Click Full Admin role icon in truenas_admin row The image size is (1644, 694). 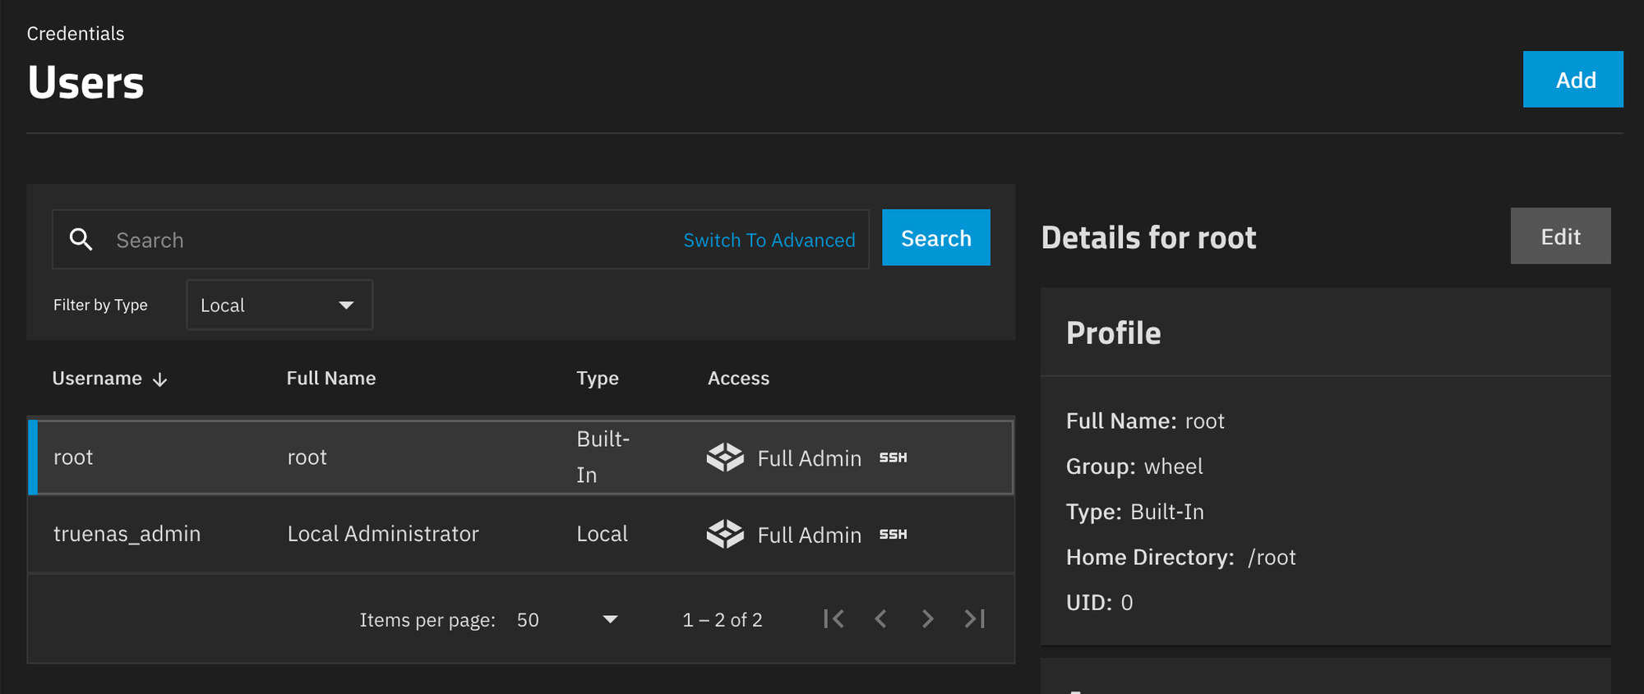pos(725,534)
